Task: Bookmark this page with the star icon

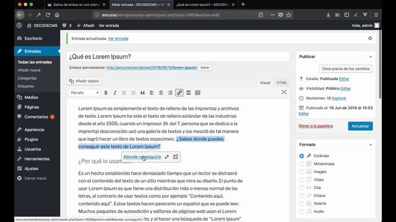Action: point(289,15)
